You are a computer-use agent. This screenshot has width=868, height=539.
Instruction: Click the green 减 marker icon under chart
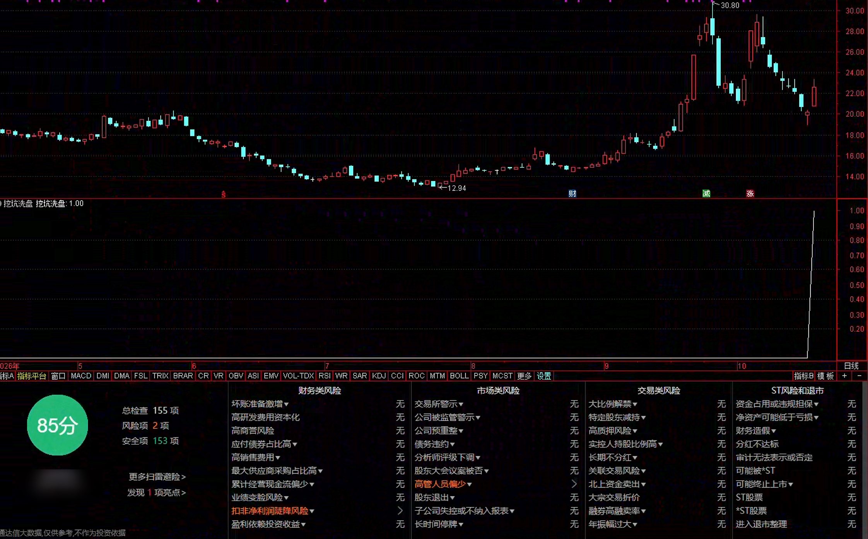[706, 193]
